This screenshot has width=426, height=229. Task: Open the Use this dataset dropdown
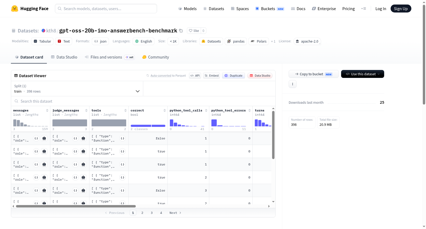click(x=363, y=74)
